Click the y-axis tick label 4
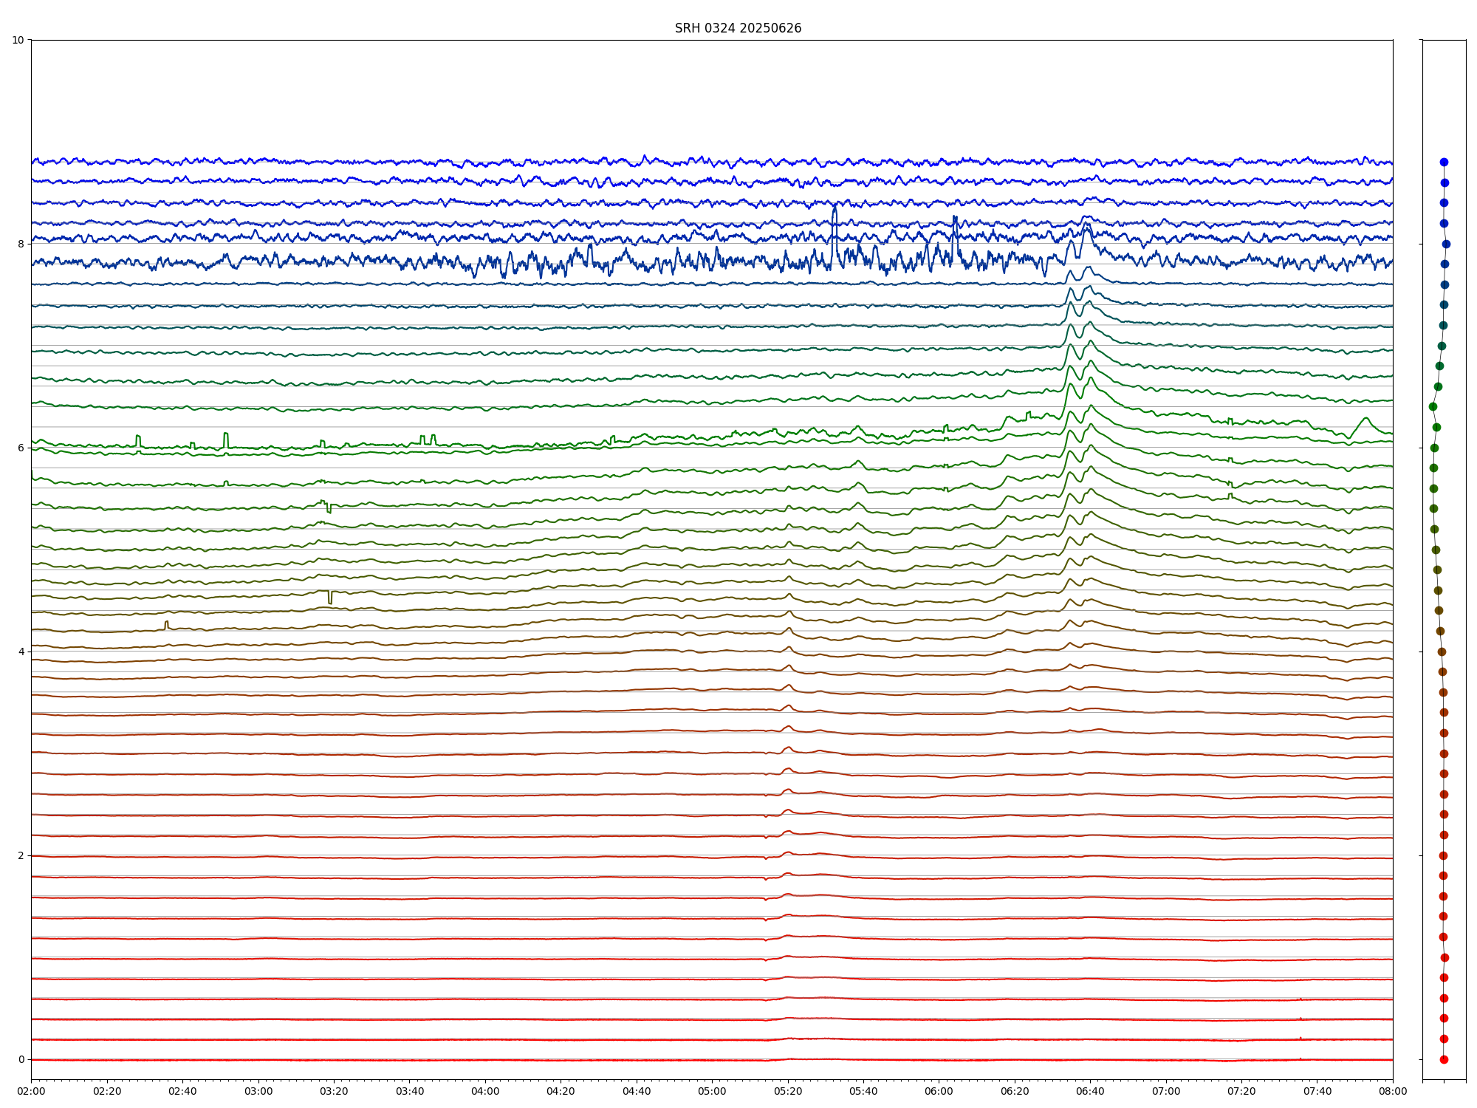1477x1108 pixels. click(21, 652)
